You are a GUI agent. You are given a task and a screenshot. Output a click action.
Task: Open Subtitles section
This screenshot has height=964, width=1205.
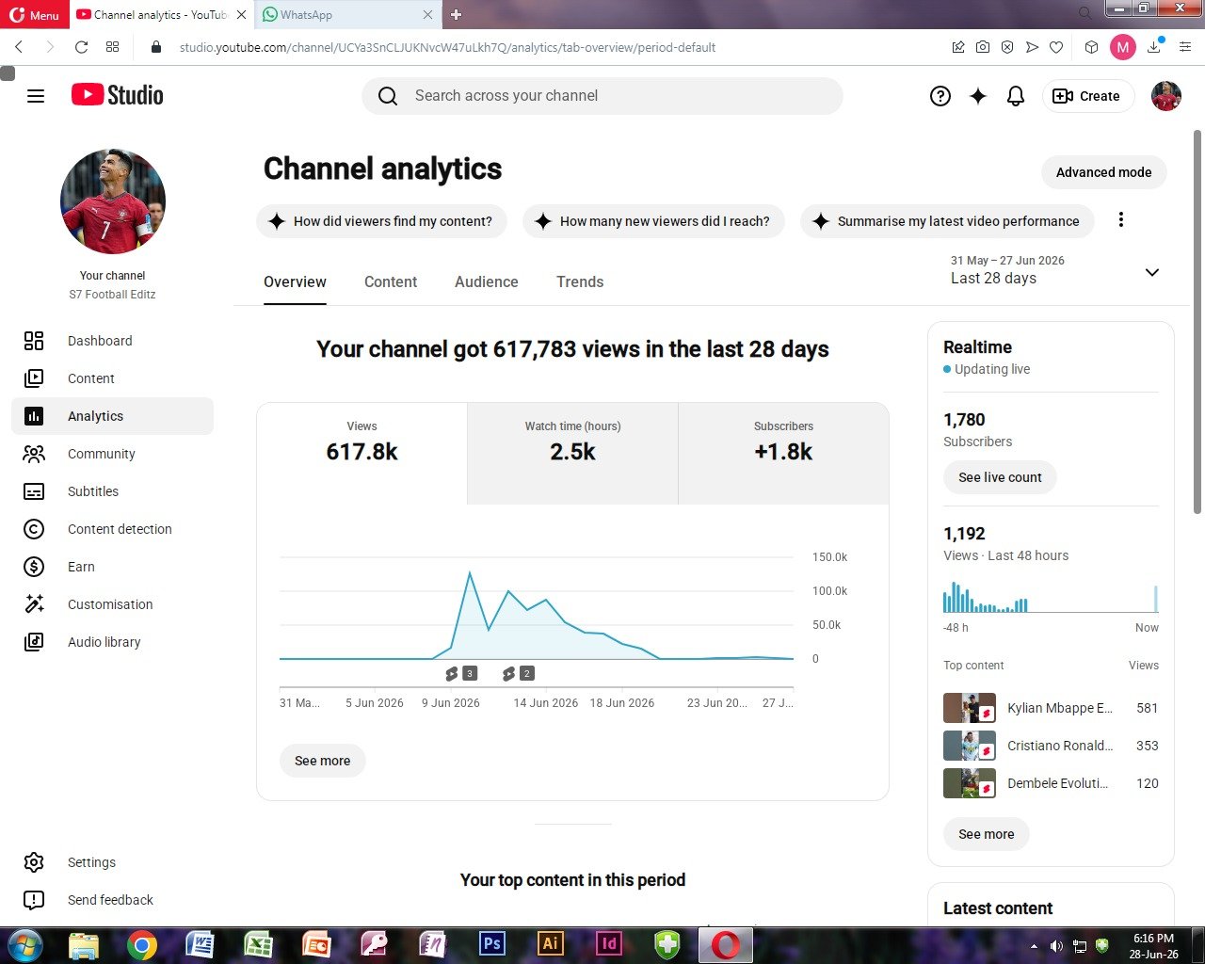coord(112,491)
